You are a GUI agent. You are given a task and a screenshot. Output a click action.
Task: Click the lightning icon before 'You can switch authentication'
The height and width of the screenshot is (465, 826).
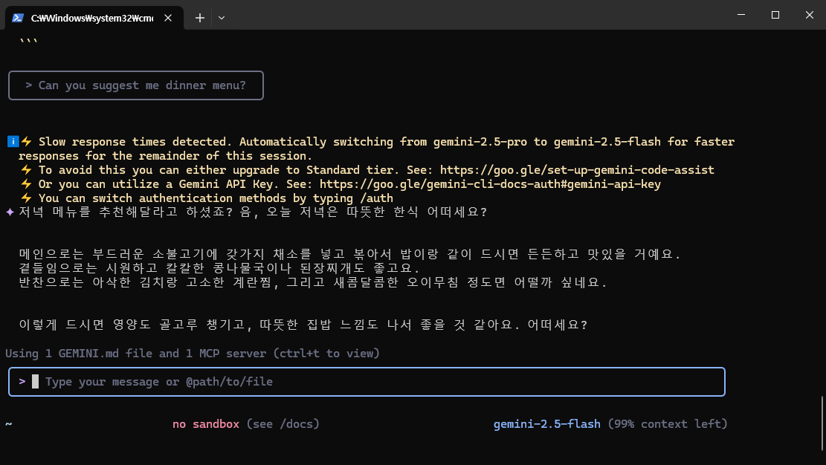click(x=26, y=198)
